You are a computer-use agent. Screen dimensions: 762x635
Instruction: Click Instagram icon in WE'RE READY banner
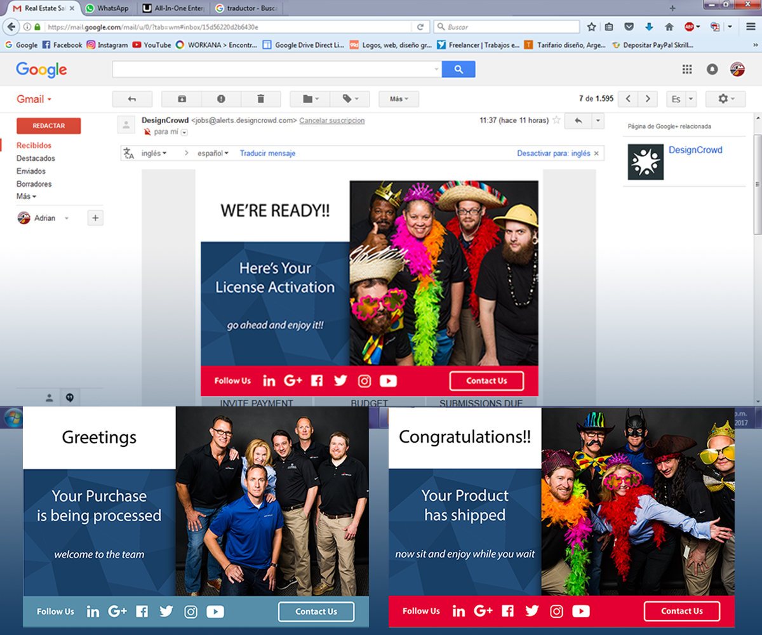[364, 381]
